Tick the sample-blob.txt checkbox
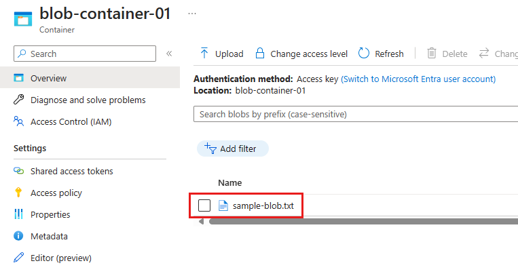This screenshot has height=276, width=518. point(204,205)
